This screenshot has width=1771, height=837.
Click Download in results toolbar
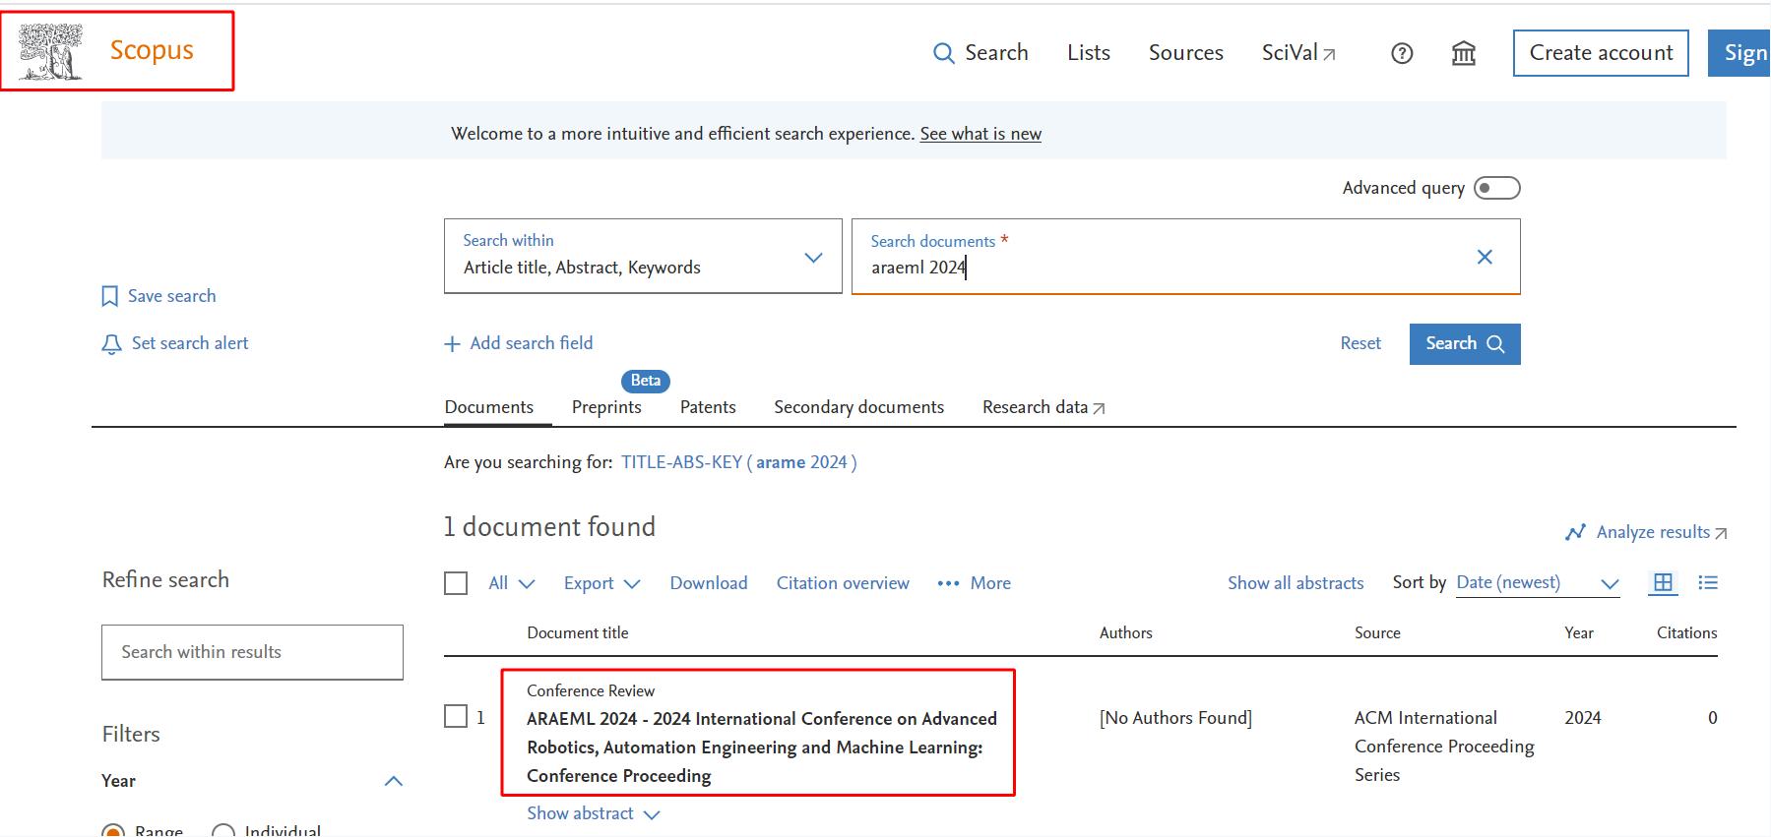pyautogui.click(x=709, y=583)
